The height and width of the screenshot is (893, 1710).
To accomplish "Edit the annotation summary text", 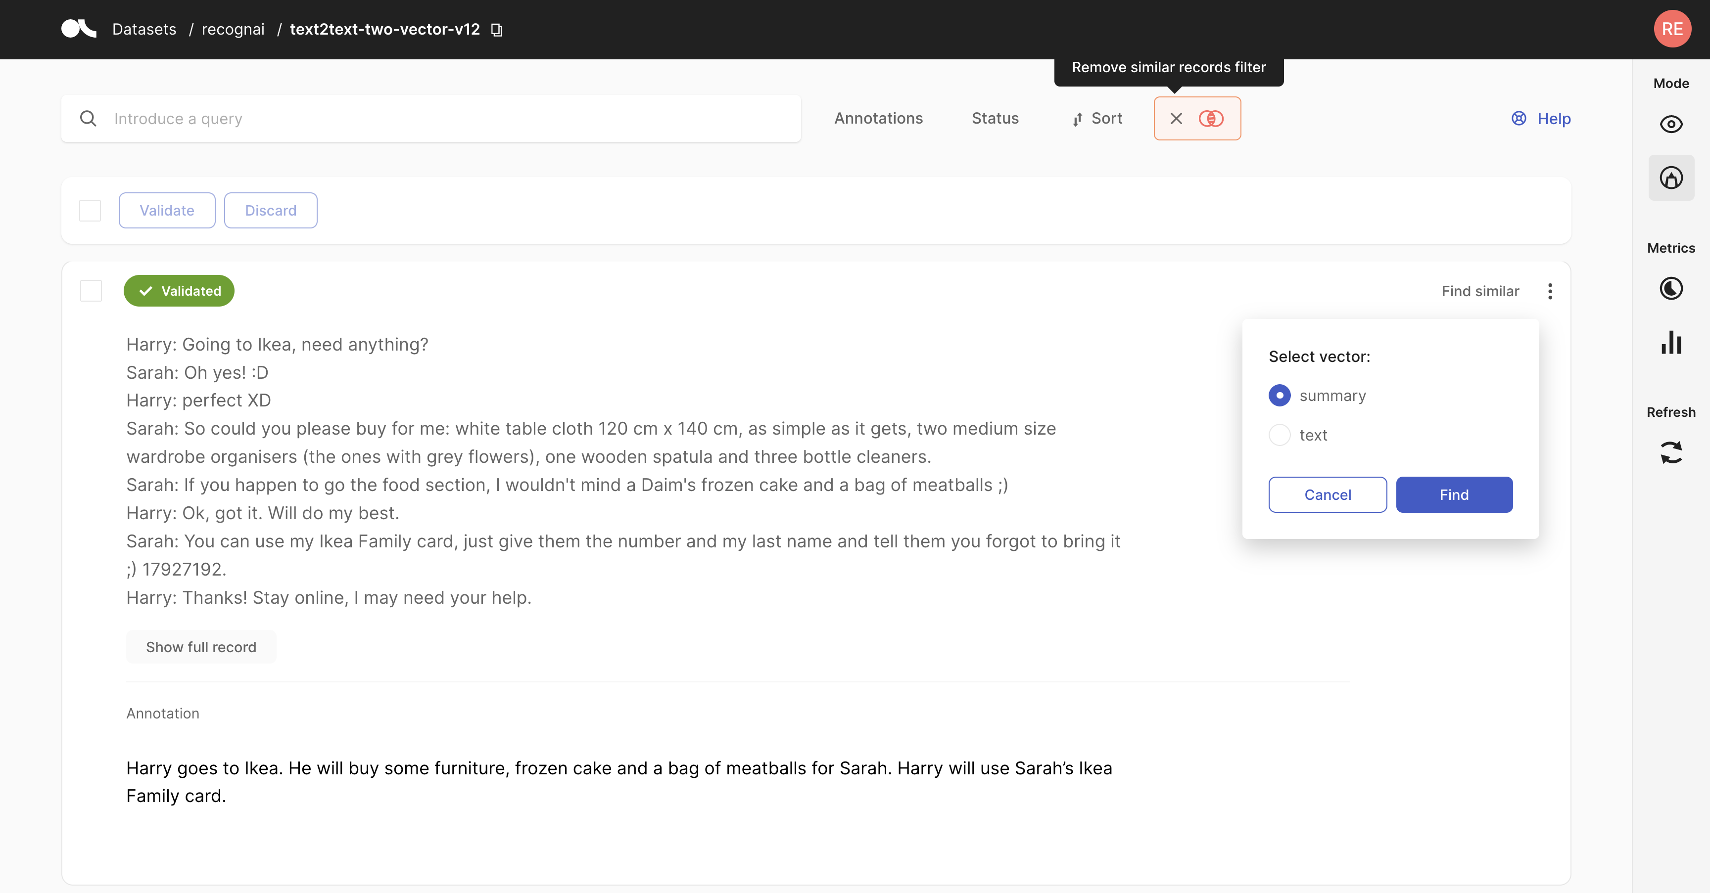I will (x=619, y=782).
